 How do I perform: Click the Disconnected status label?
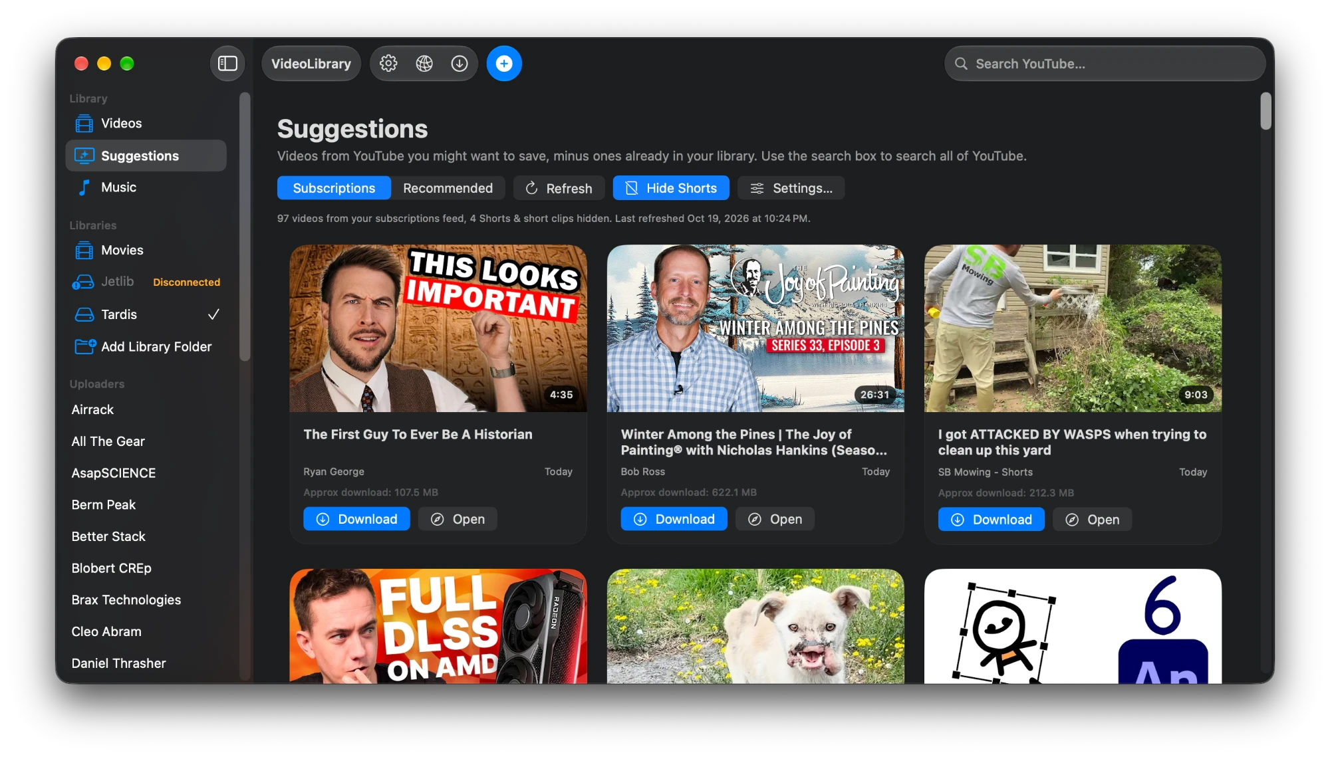(186, 282)
